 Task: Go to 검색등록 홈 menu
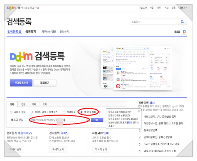point(15,32)
